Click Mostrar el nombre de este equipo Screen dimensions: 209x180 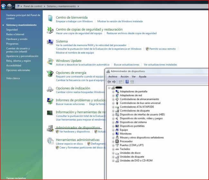pyautogui.click(x=75, y=53)
